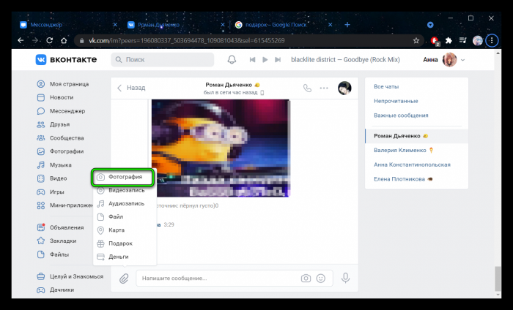Image resolution: width=513 pixels, height=310 pixels.
Task: Bookmark this page with star icon
Action: click(416, 40)
